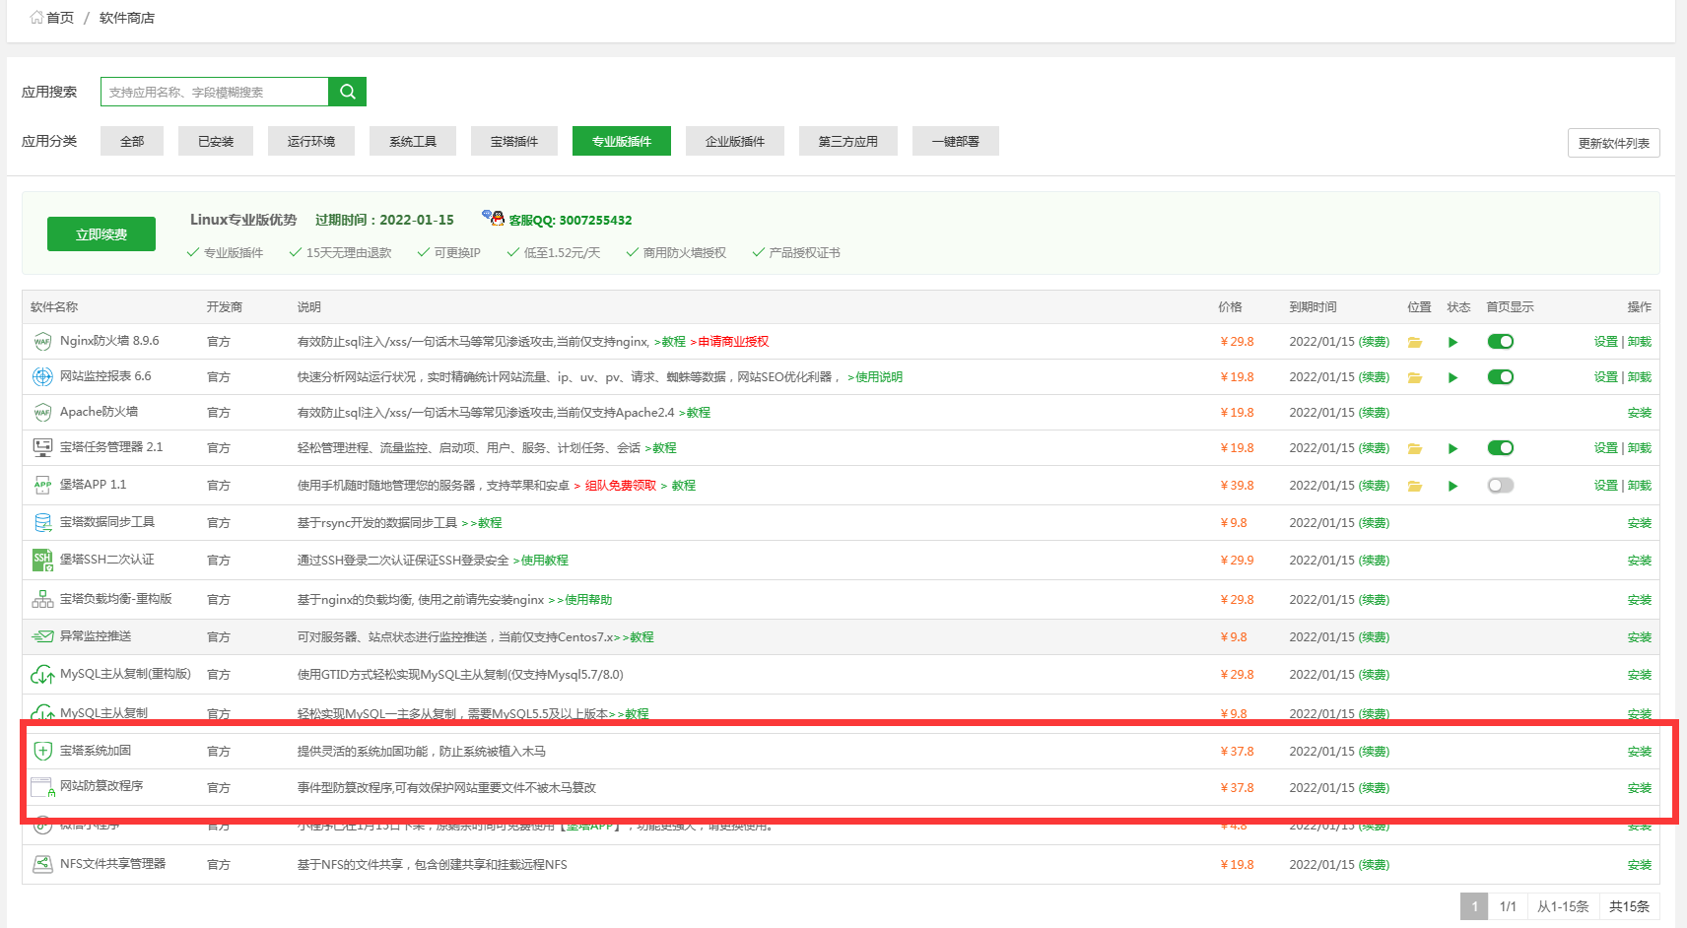Click the MySQL主从复制(重构版) cloud icon
Screen dimensions: 1687x928
pos(42,675)
